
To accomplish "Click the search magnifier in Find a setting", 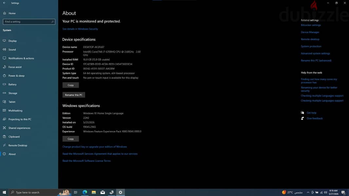I will click(52, 22).
